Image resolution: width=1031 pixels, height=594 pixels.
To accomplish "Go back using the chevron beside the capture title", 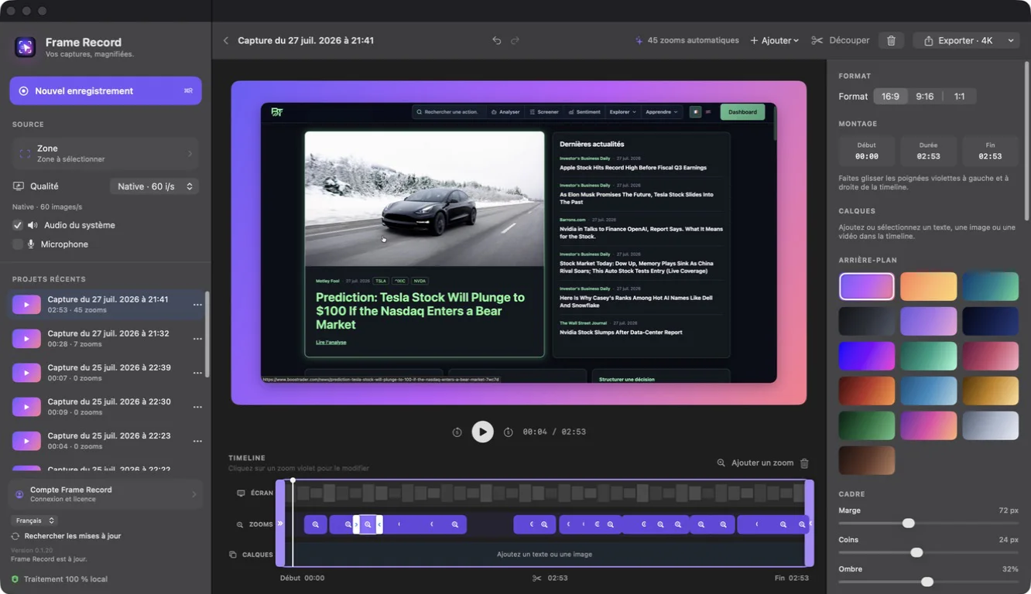I will pos(226,40).
